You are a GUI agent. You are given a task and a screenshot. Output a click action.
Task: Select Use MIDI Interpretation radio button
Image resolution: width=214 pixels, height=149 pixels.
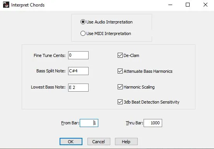click(x=83, y=33)
